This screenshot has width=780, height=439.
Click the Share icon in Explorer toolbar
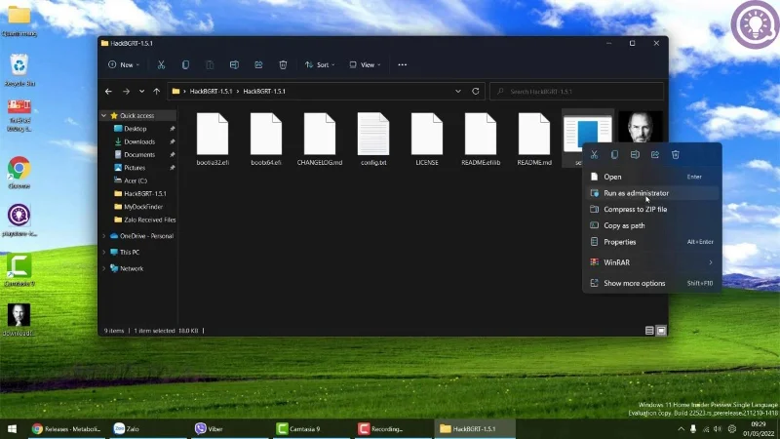tap(258, 64)
